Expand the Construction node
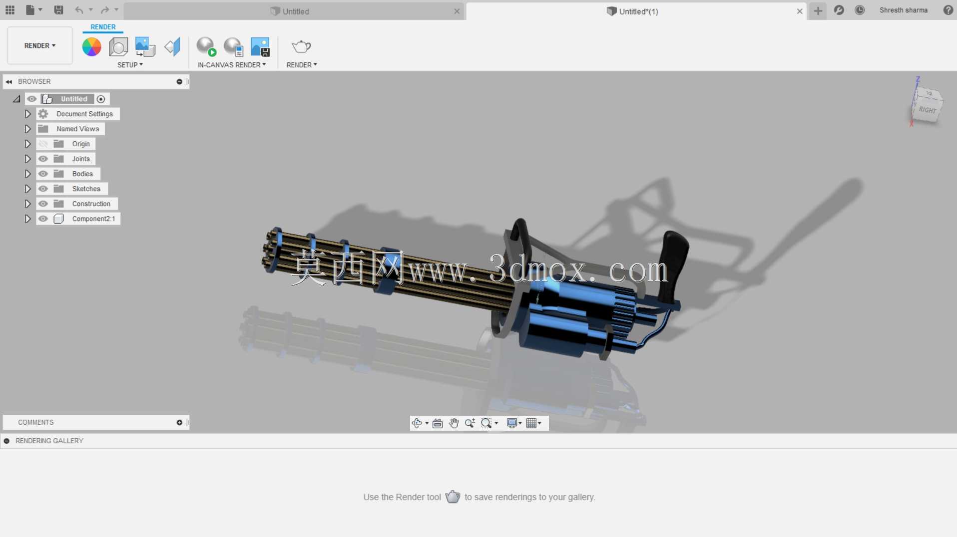The image size is (957, 537). click(27, 204)
